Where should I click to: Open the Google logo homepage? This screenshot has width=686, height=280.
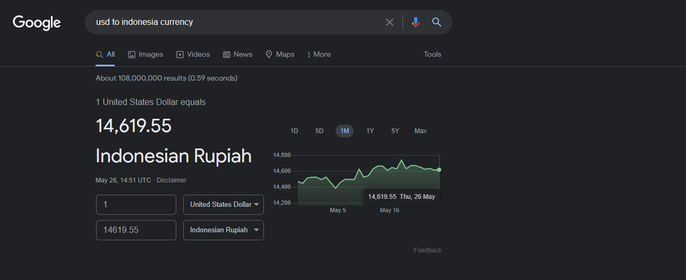point(36,22)
